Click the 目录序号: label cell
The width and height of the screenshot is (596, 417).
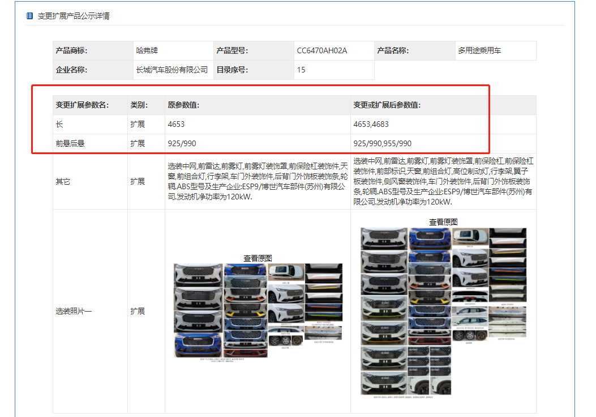[x=254, y=70]
